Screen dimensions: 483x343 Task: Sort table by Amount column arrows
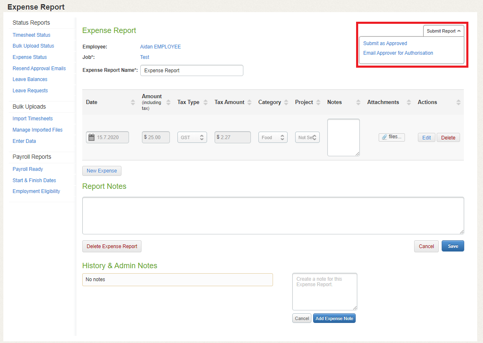[169, 102]
